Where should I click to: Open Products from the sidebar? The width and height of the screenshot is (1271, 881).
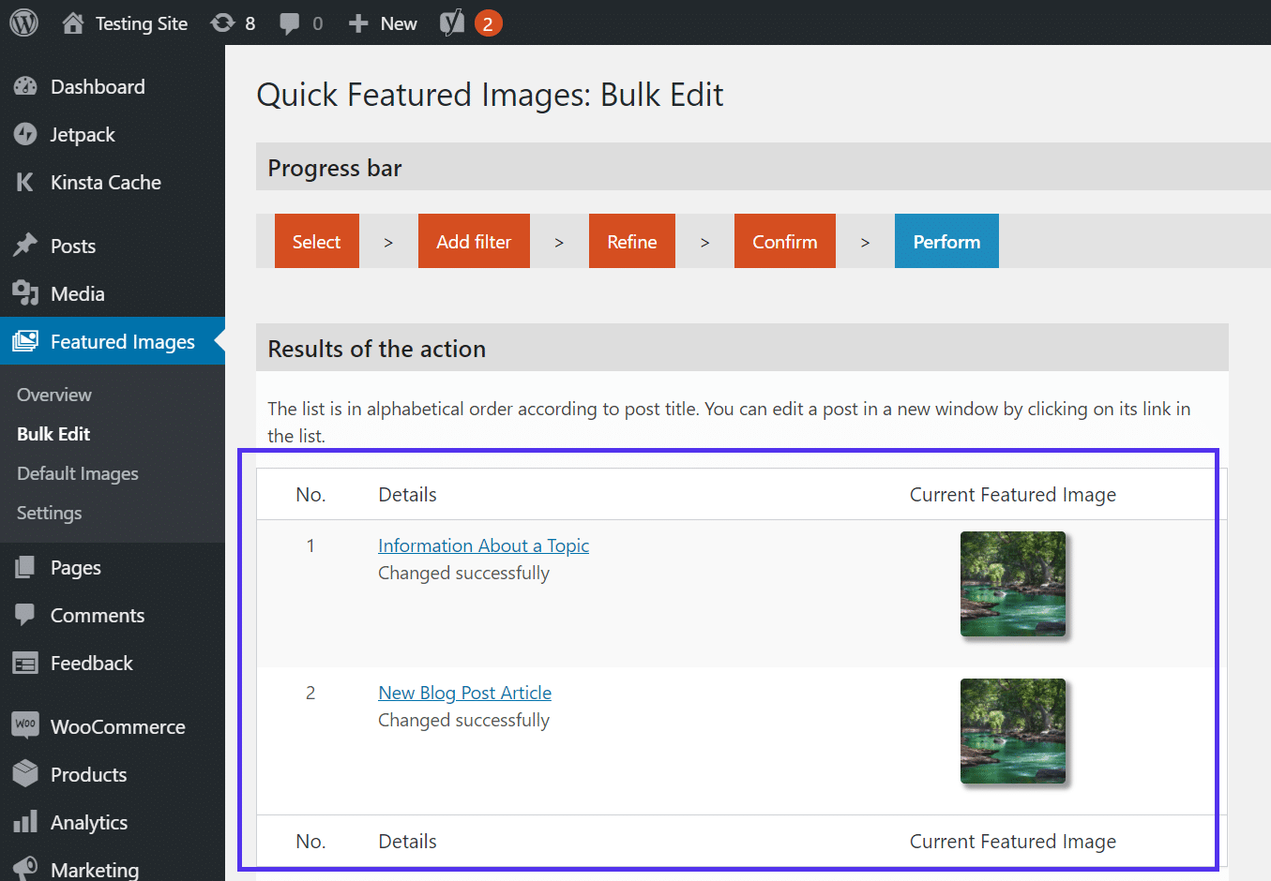click(88, 774)
